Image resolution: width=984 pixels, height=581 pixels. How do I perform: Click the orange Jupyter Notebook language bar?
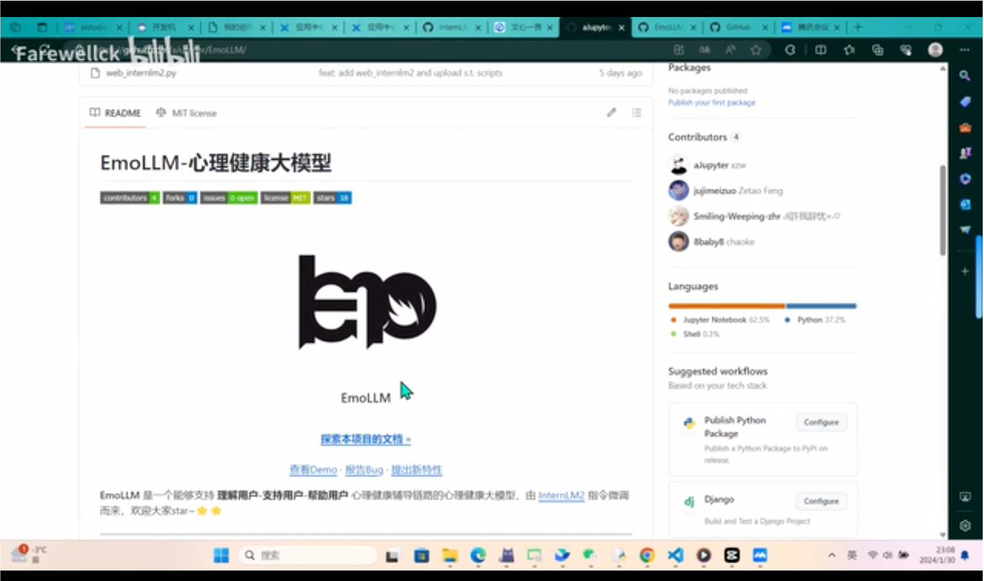[x=726, y=306]
